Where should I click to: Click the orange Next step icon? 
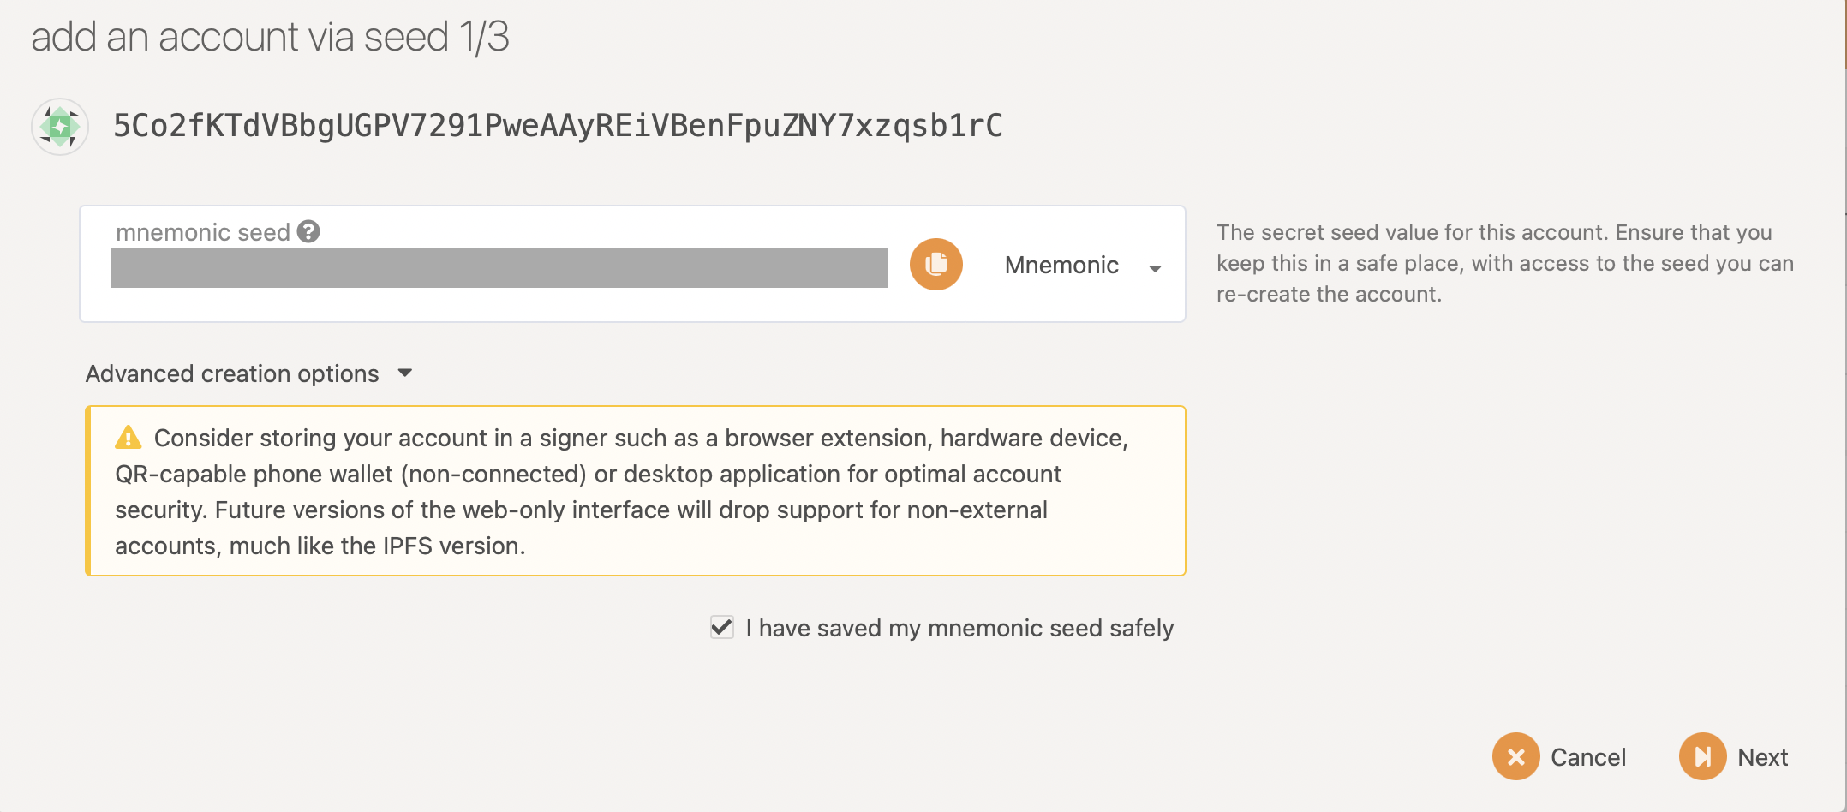tap(1702, 756)
